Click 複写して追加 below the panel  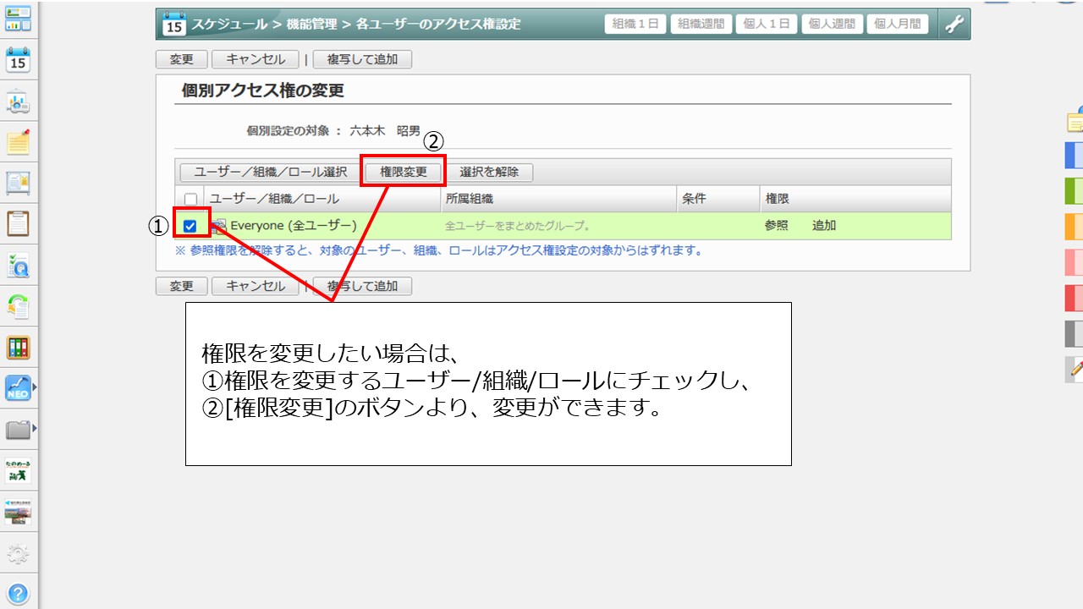[x=362, y=286]
